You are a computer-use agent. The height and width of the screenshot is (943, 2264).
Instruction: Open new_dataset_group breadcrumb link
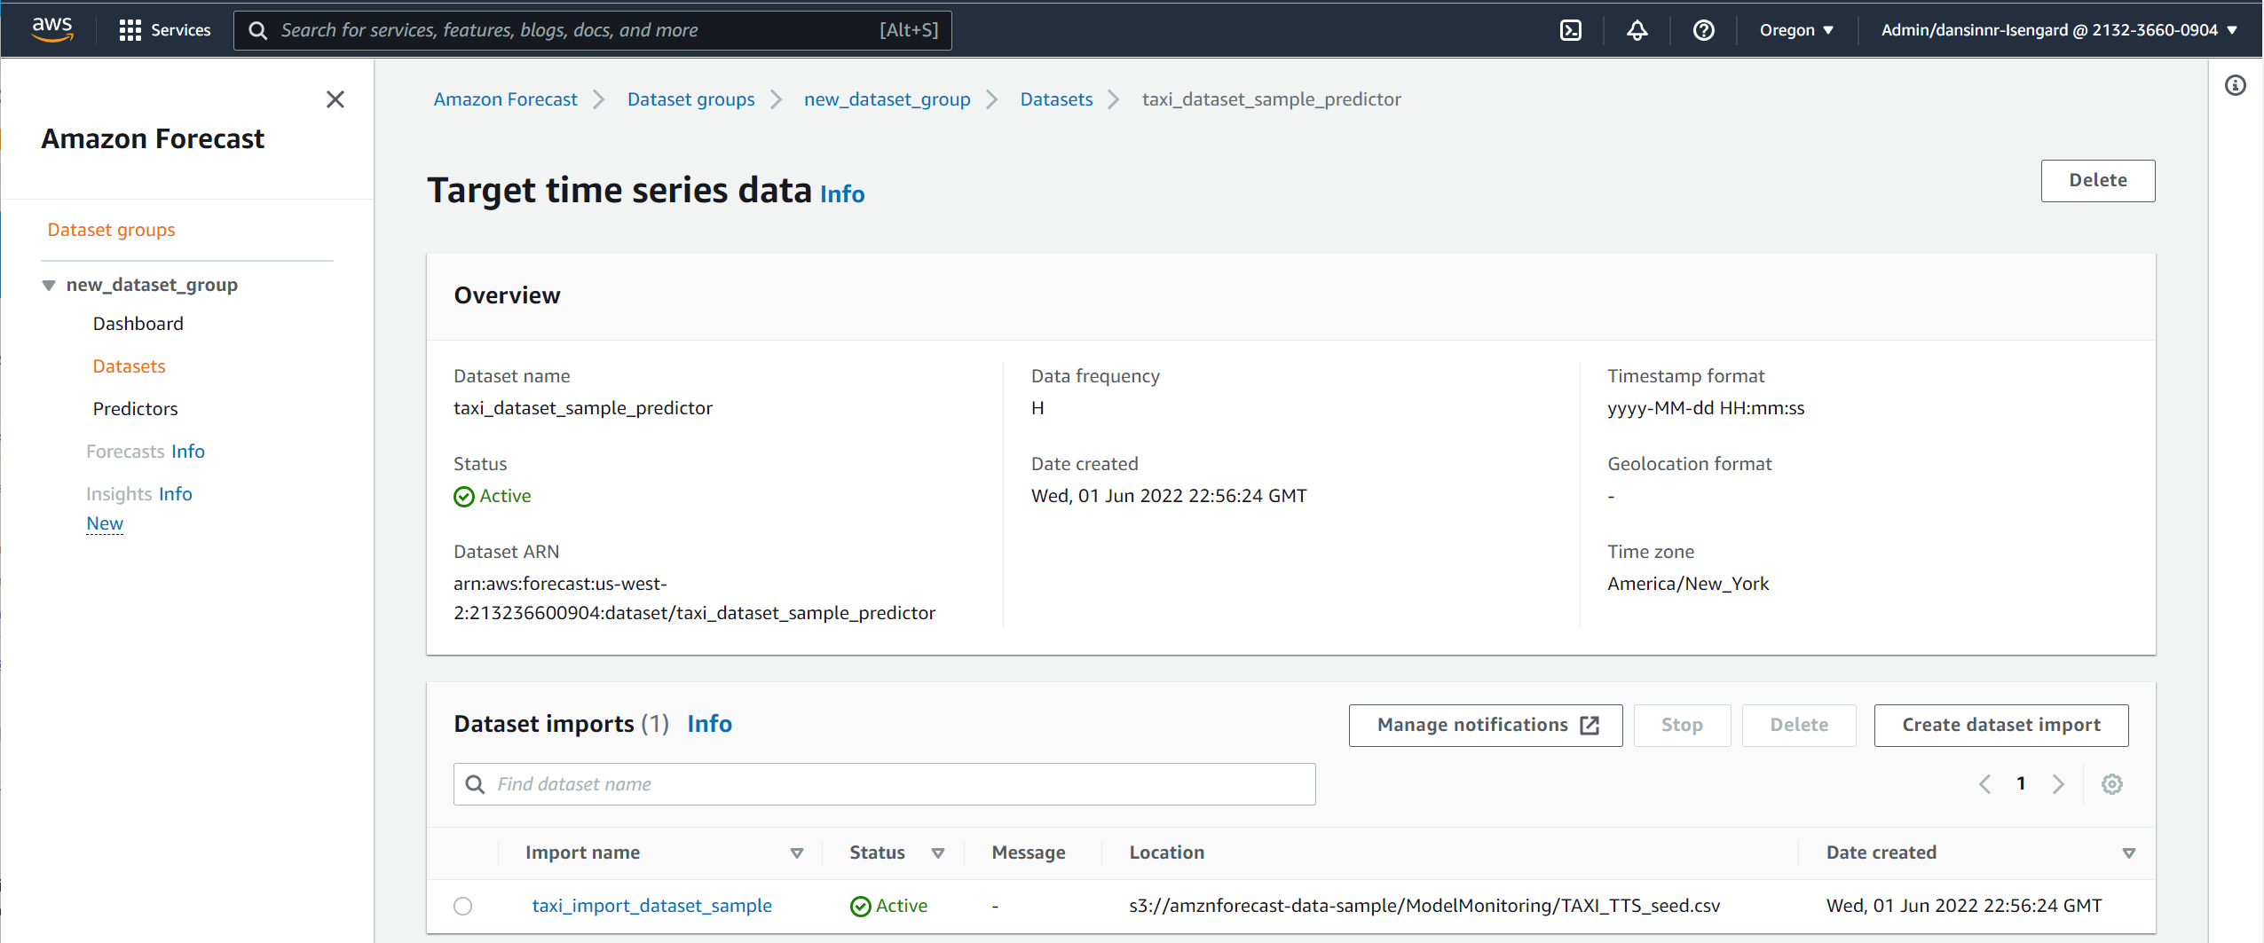(x=887, y=99)
